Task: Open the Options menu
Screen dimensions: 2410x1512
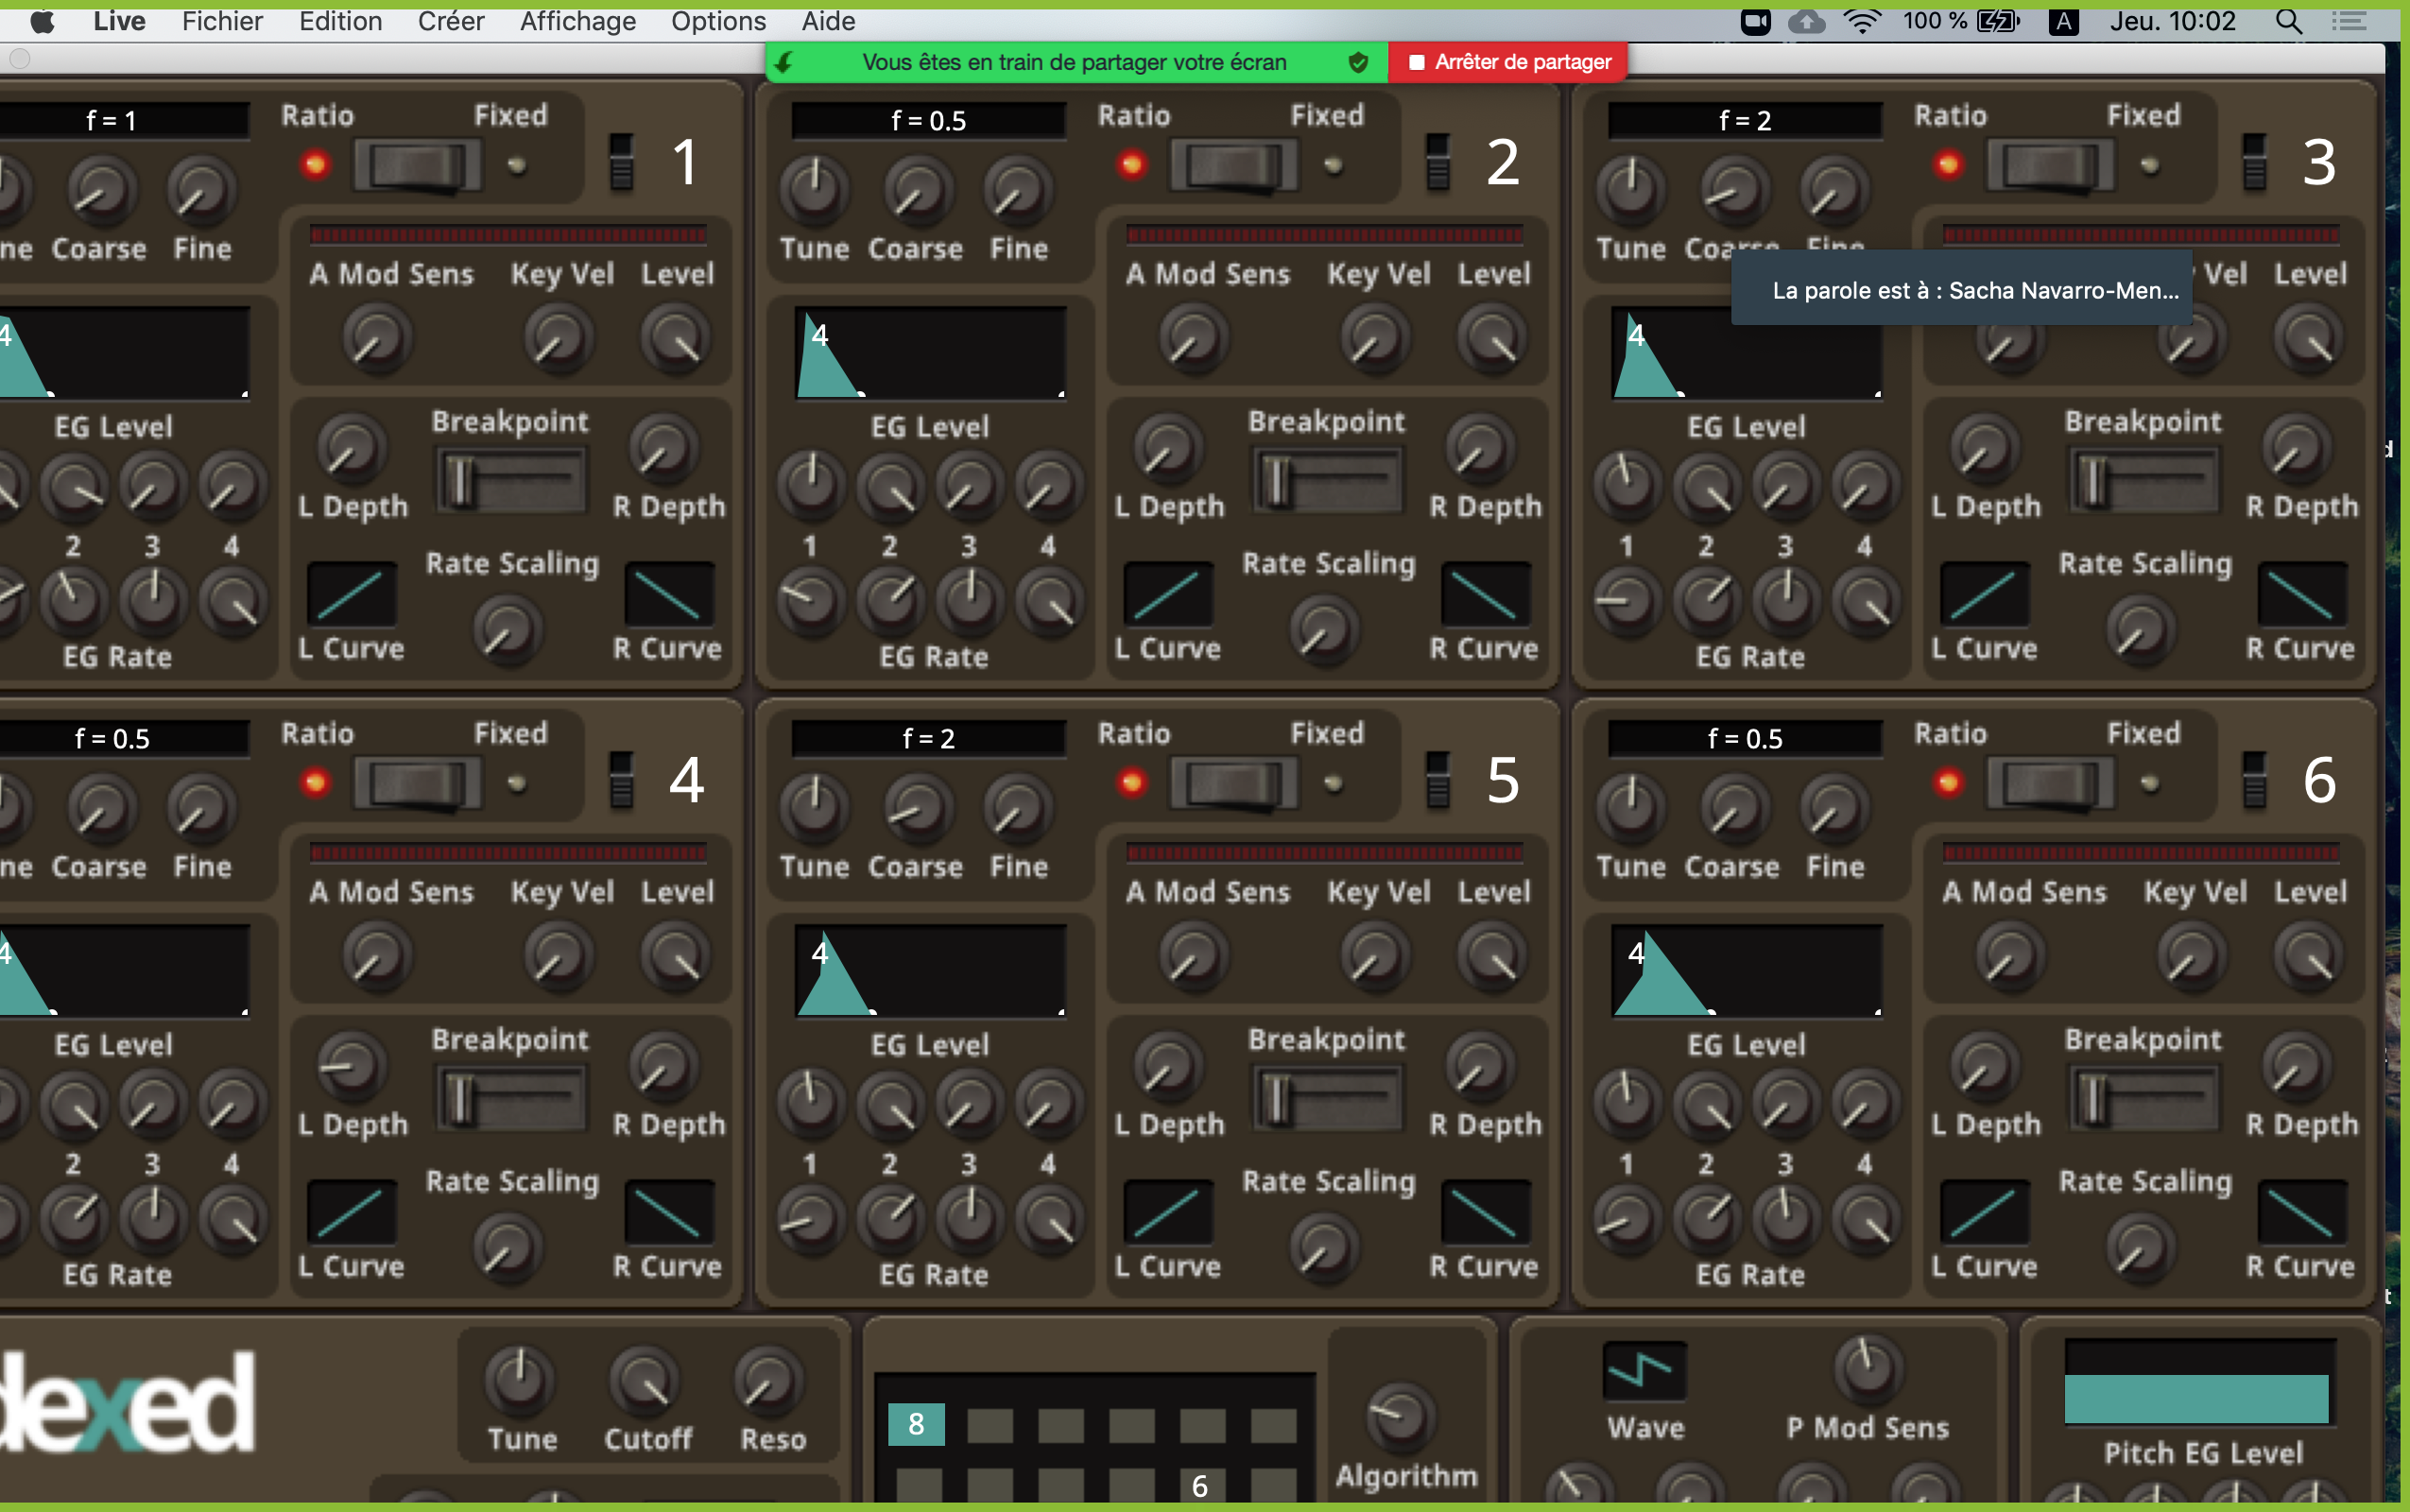Action: pyautogui.click(x=718, y=21)
